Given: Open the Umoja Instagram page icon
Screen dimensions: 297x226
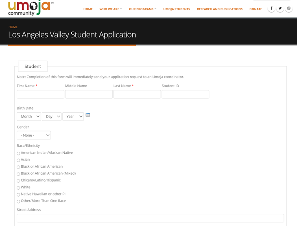Looking at the screenshot, I should [x=289, y=8].
